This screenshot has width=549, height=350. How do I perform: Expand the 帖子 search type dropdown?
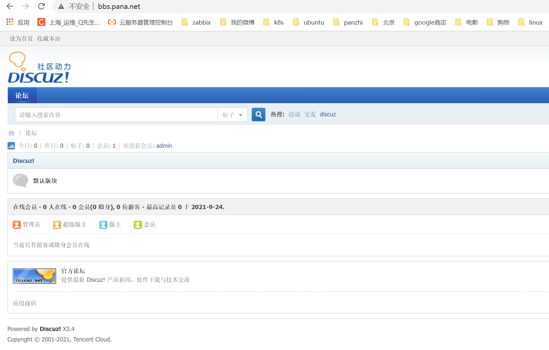[233, 115]
